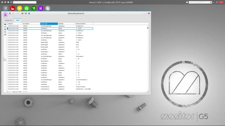Viewport: 225px width, 126px height.
Task: Open the dropdown arrow of title bar combo box
Action: [x=36, y=2]
